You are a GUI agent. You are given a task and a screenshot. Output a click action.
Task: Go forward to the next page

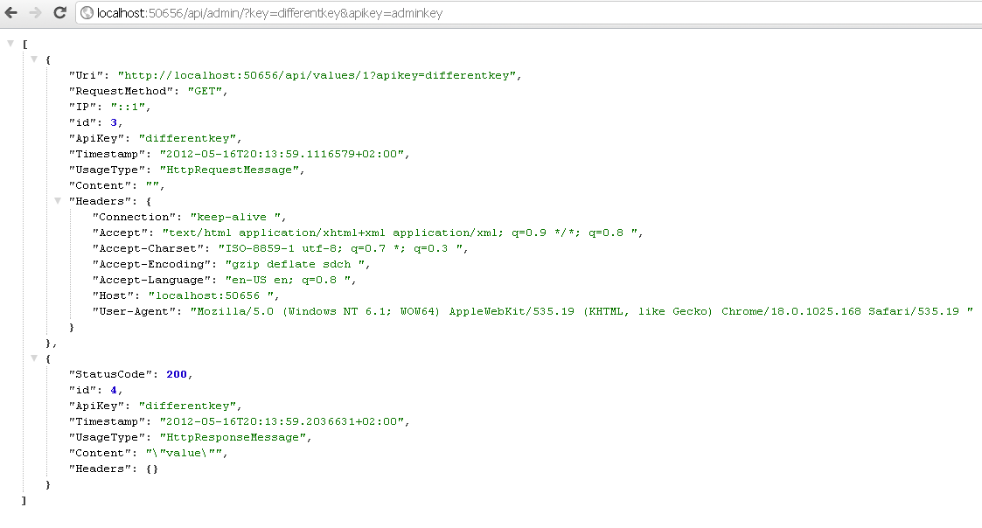(x=35, y=12)
